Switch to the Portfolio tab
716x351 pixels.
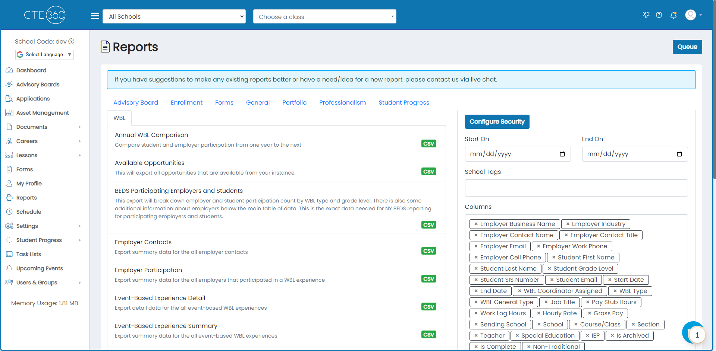[294, 102]
